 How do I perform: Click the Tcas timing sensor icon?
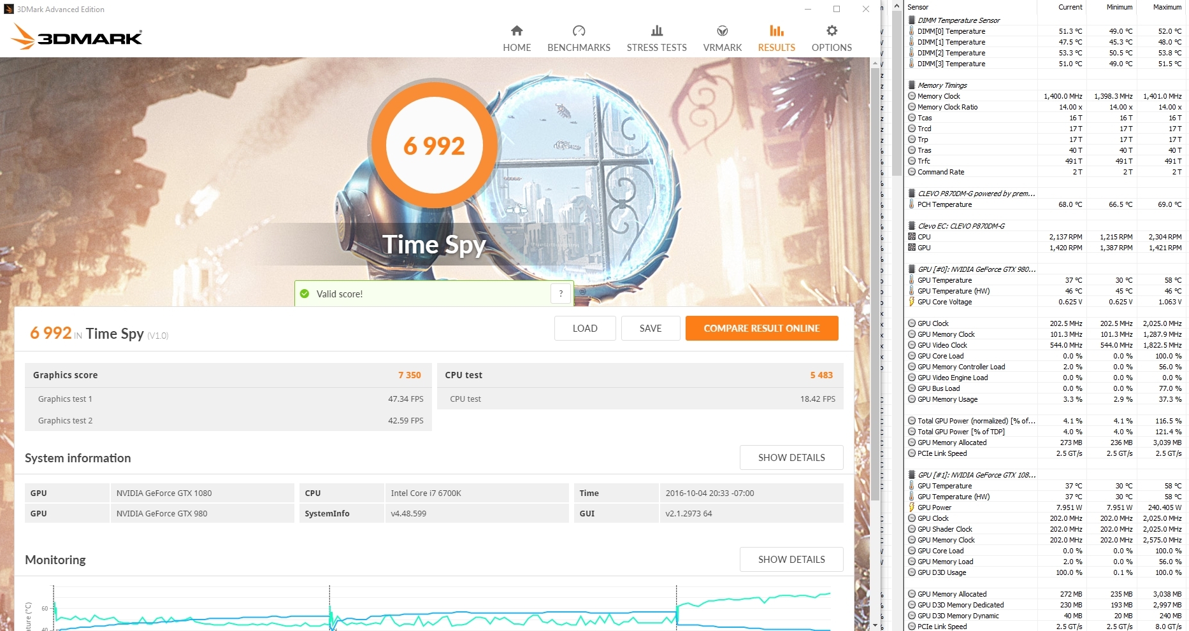pyautogui.click(x=912, y=118)
